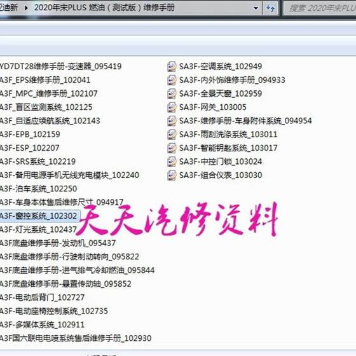The height and width of the screenshot is (356, 356).
Task: Select file A3F-电动后背门_102727
Action: pyautogui.click(x=42, y=298)
